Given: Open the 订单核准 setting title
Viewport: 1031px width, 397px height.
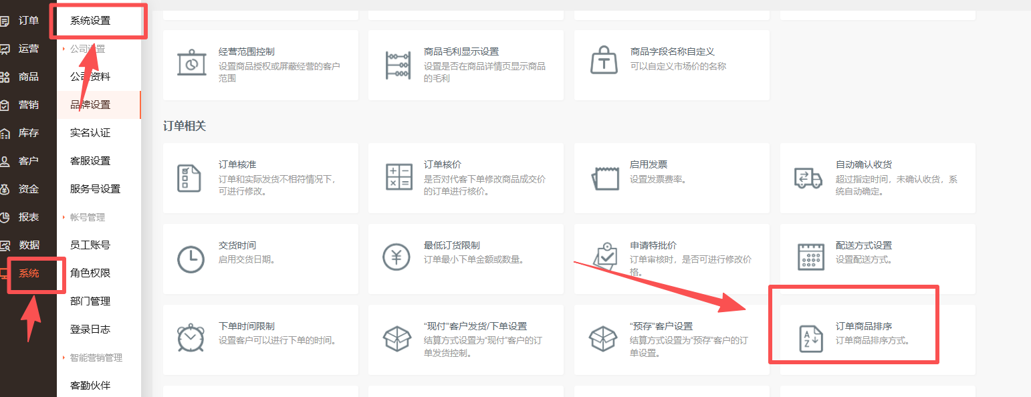Looking at the screenshot, I should click(x=237, y=164).
